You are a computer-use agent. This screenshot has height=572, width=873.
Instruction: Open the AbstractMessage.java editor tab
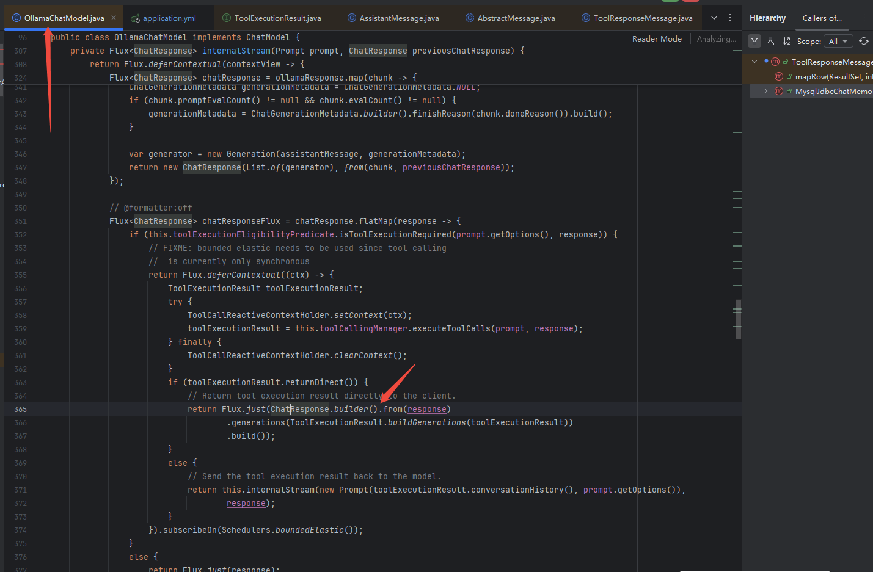click(510, 18)
